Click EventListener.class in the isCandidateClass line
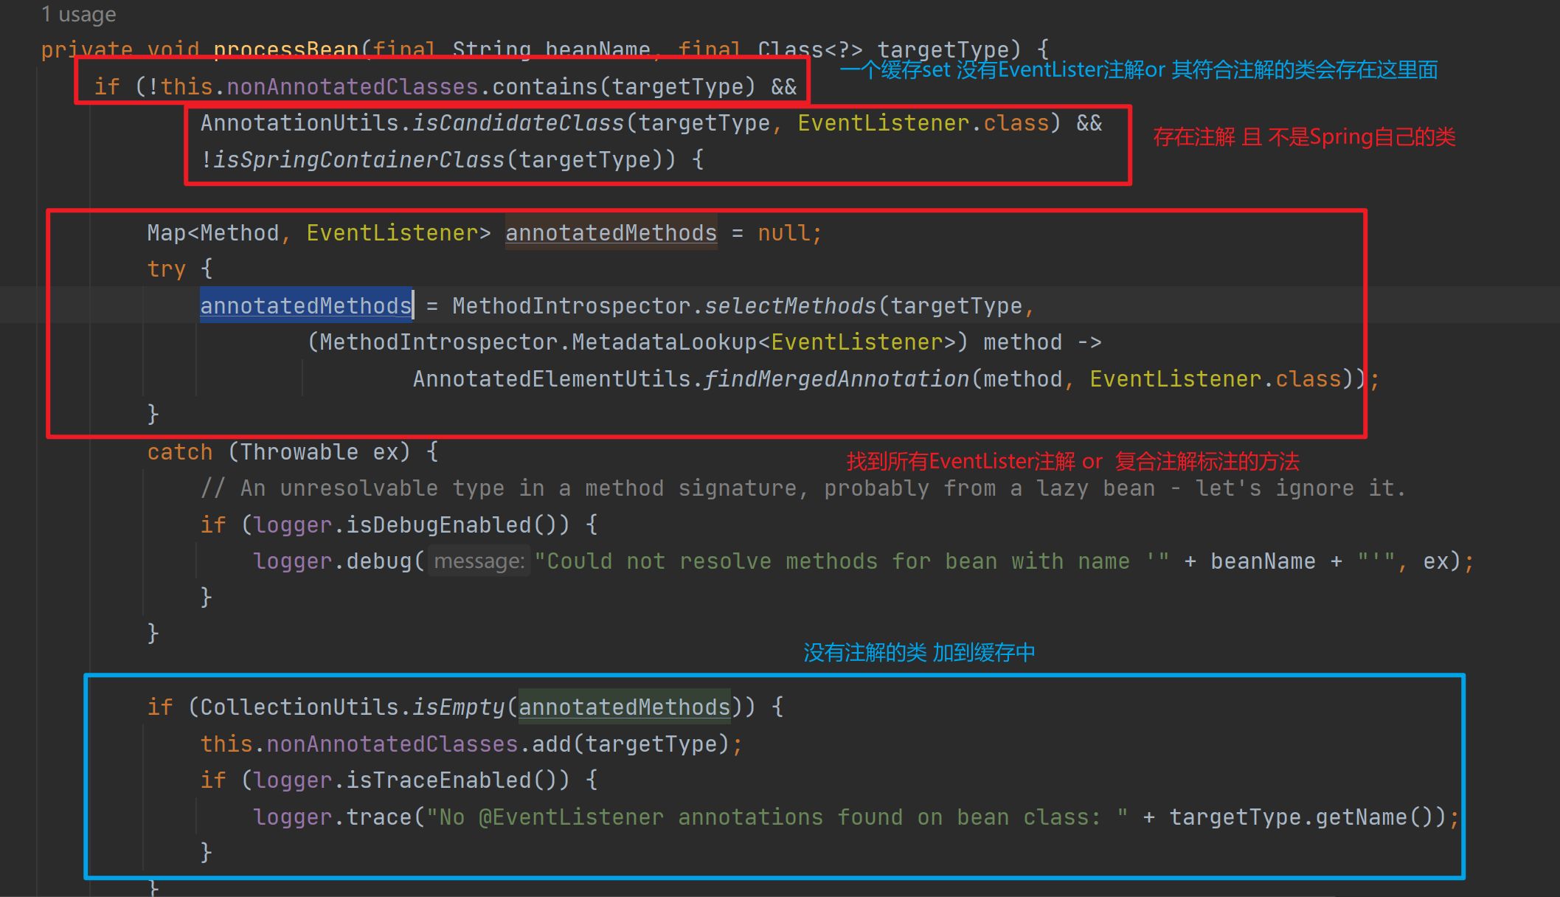Screen dimensions: 1560x897 coord(923,123)
